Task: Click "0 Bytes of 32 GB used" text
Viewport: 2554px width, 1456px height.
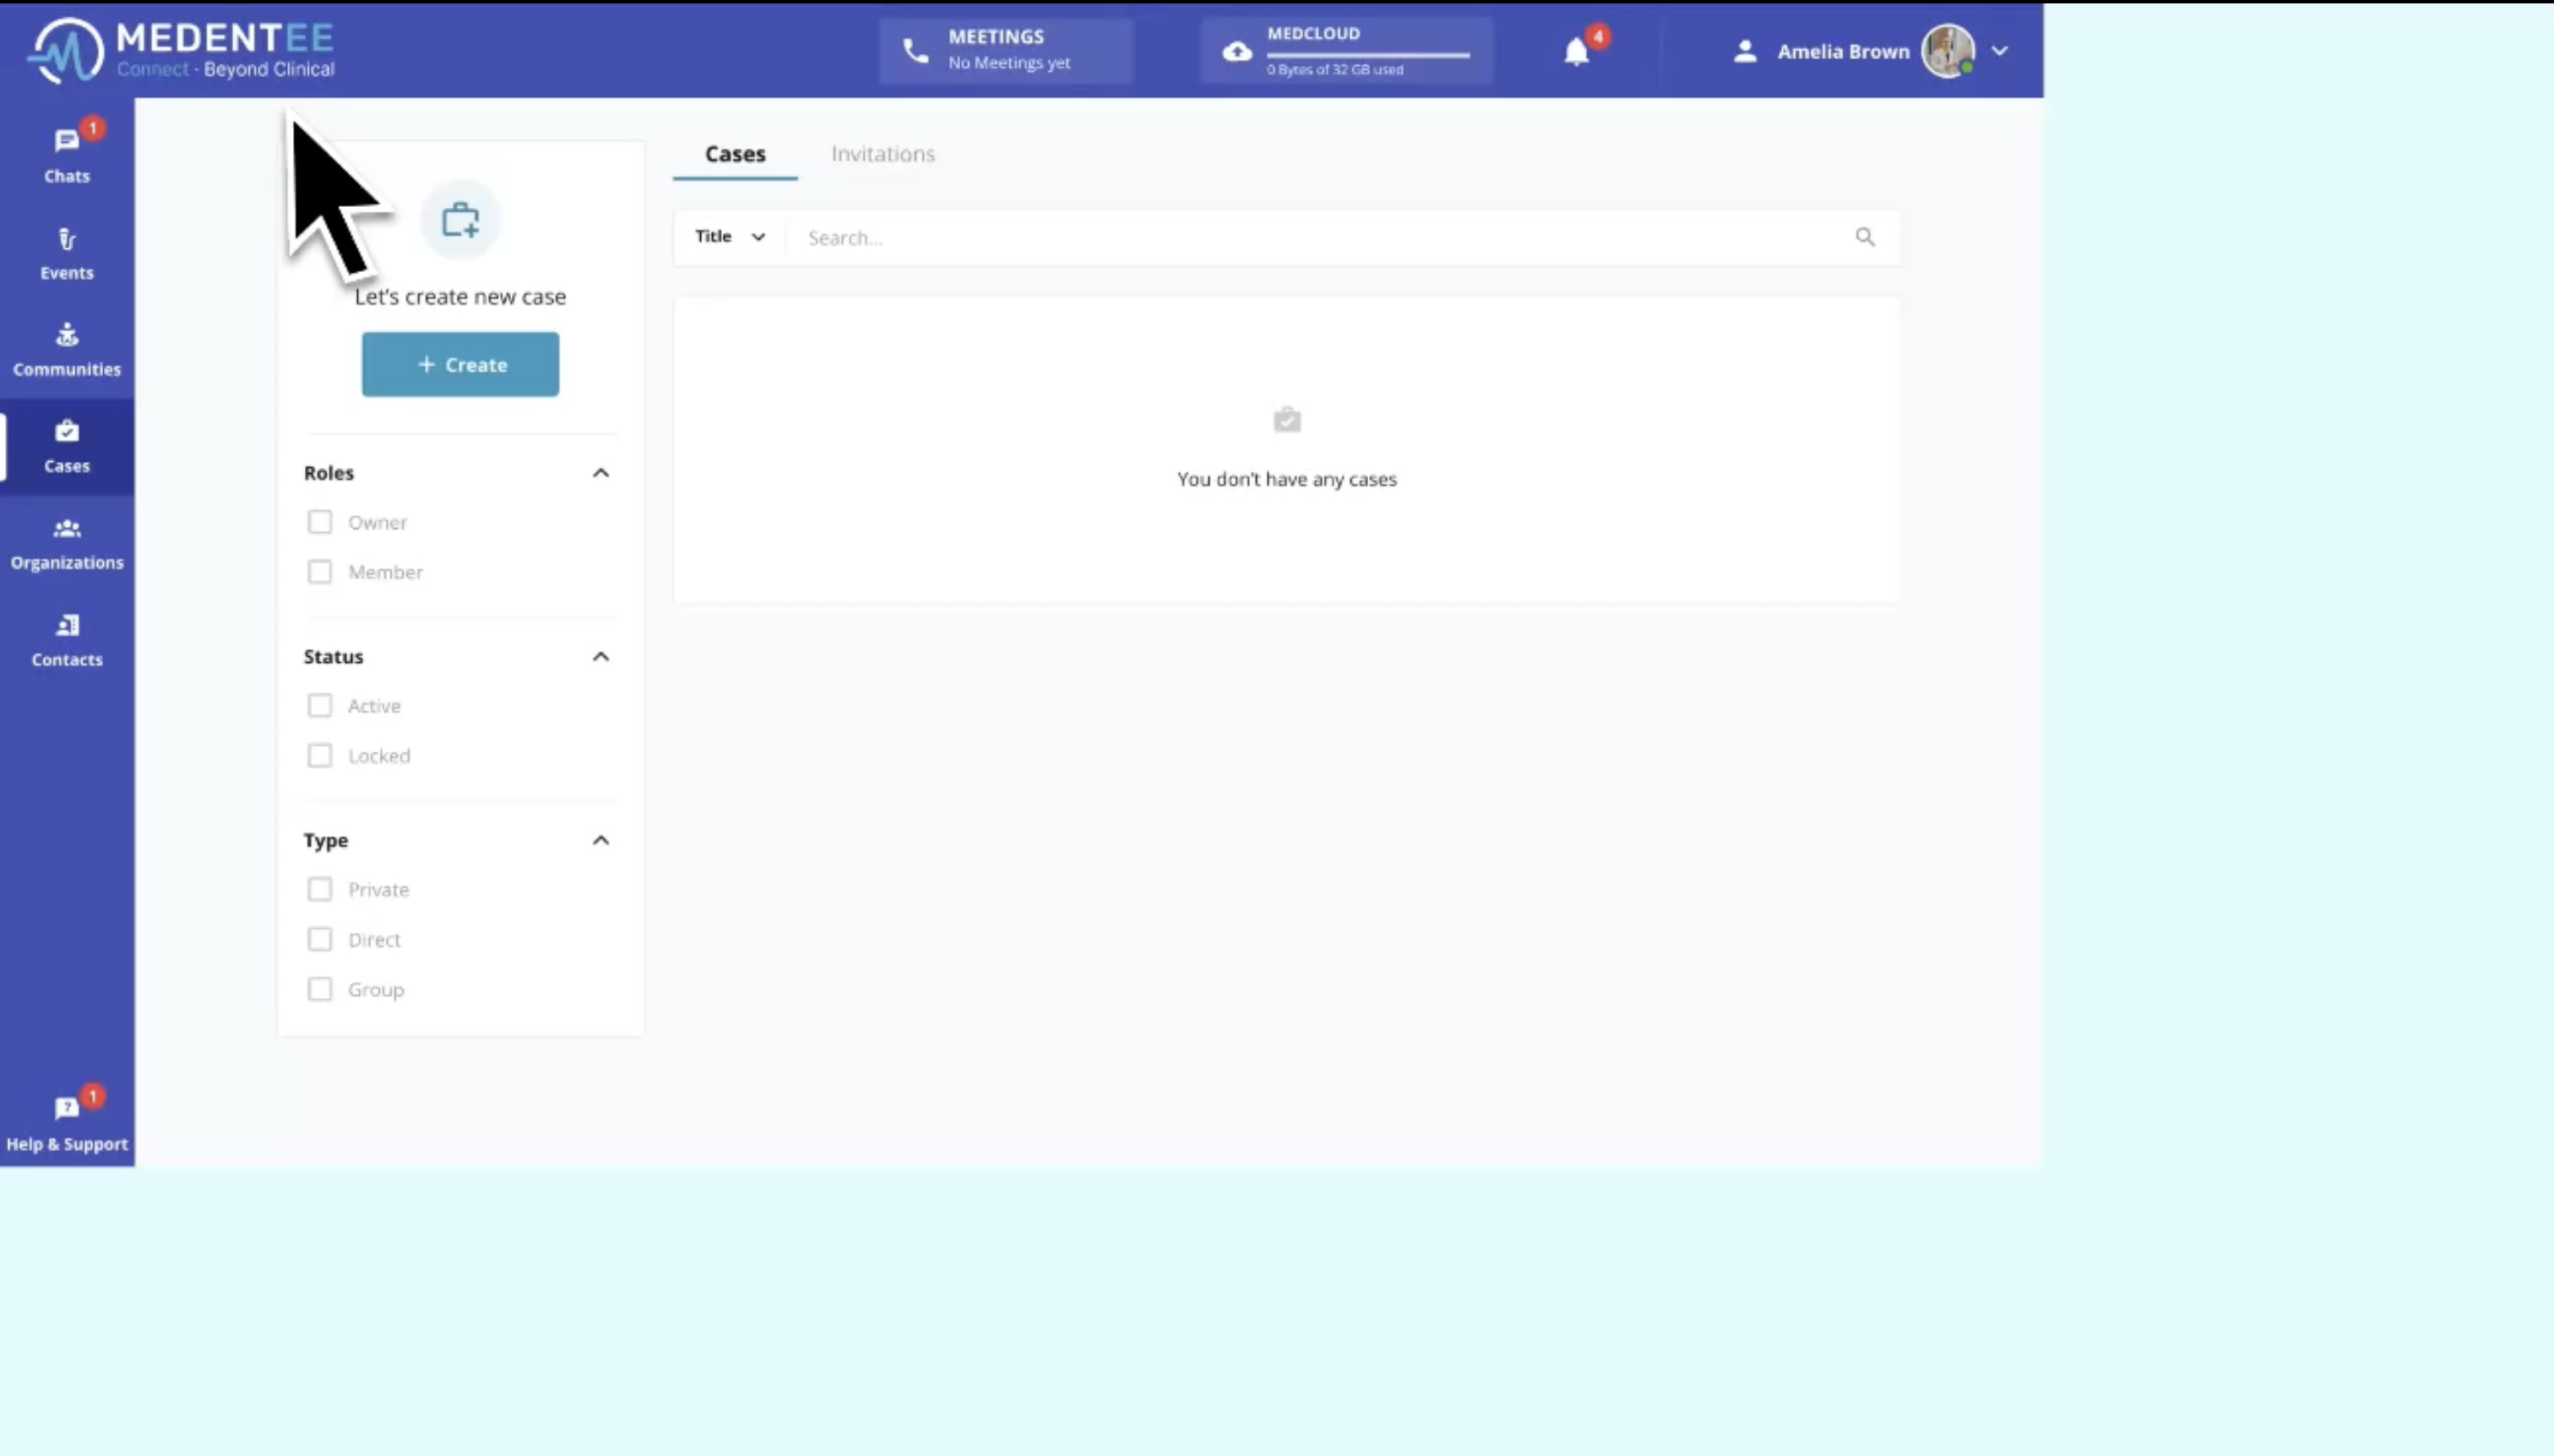Action: 1335,70
